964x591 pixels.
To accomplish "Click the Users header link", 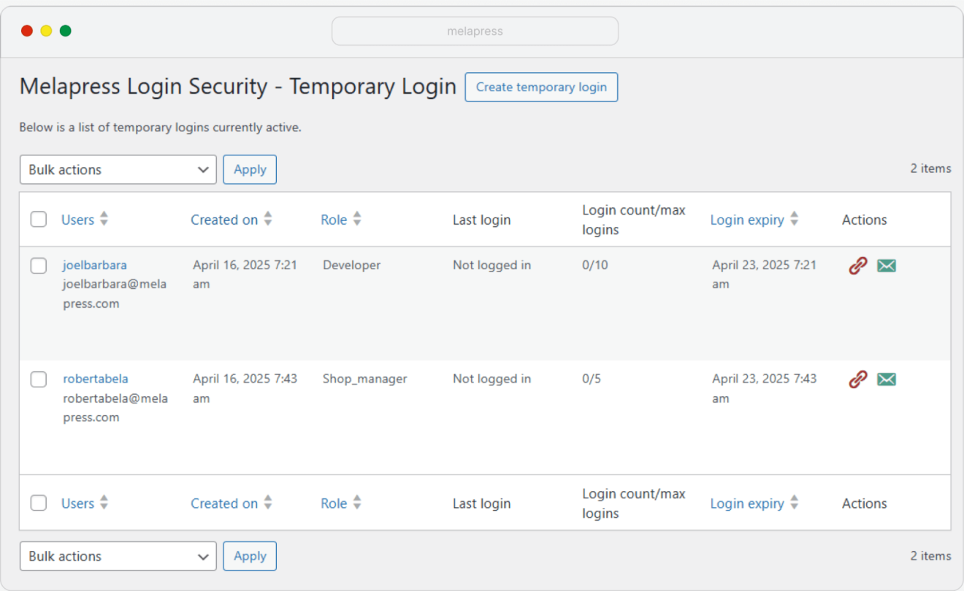I will point(77,220).
